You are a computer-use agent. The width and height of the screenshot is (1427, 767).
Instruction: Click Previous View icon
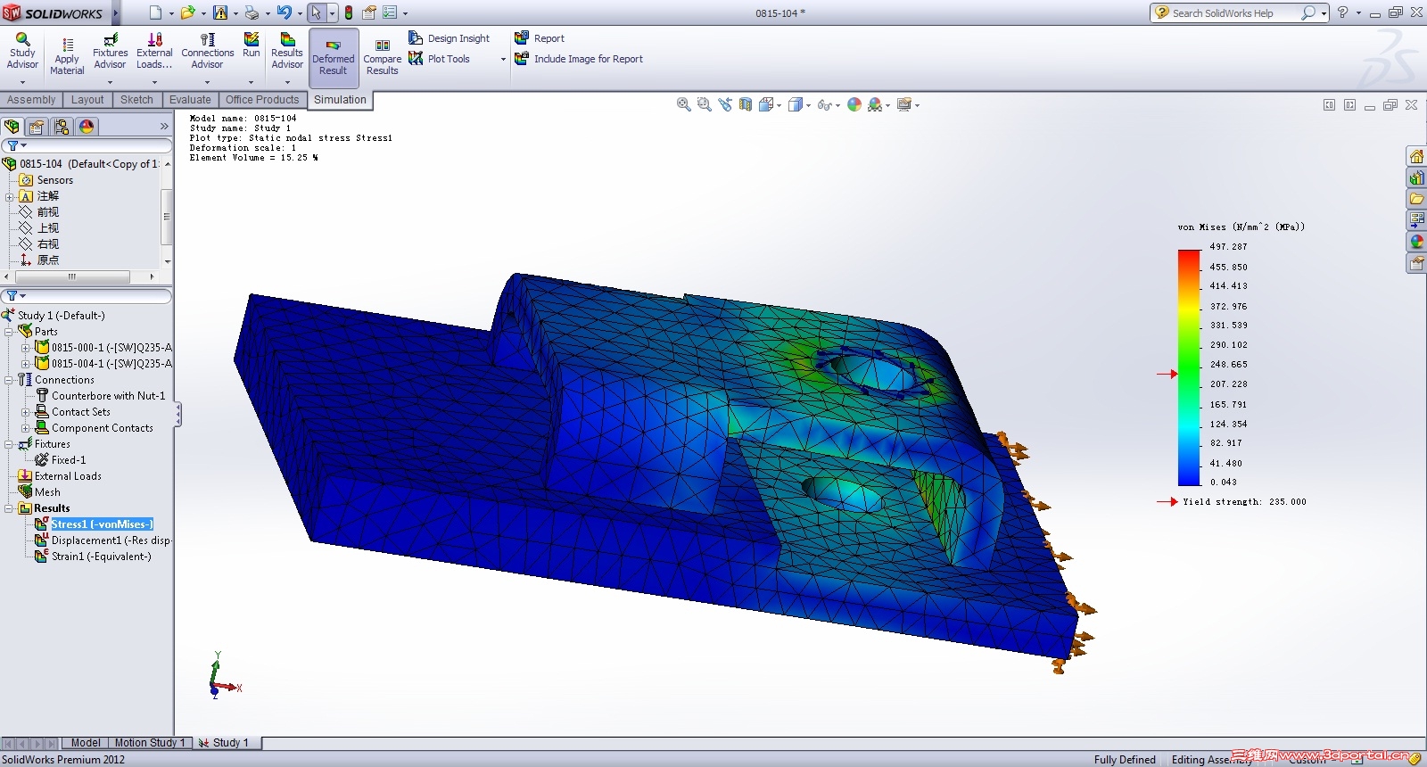(724, 104)
